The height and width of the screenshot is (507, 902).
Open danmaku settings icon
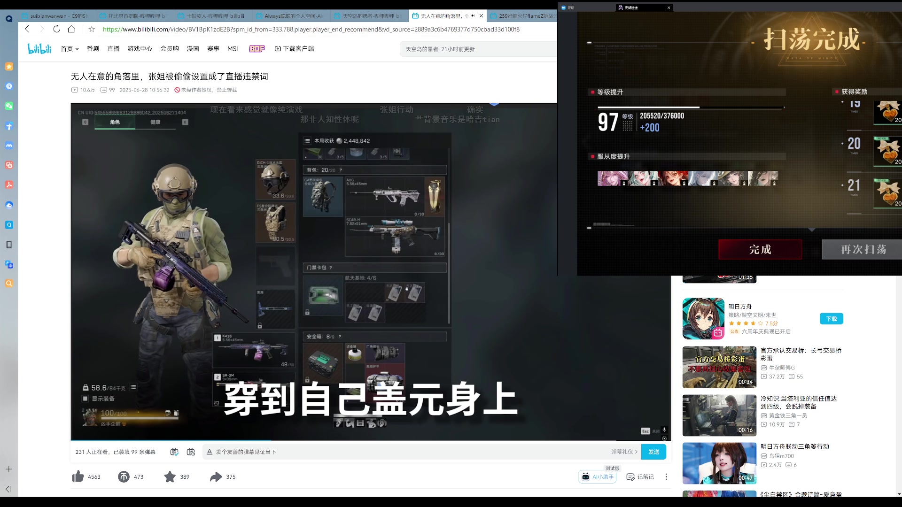(191, 452)
